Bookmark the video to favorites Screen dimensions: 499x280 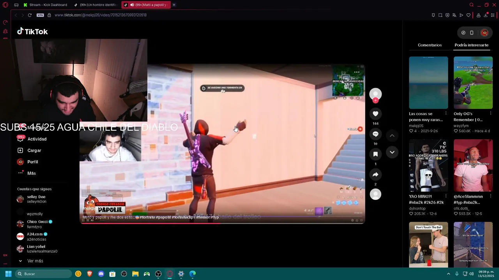pos(375,154)
